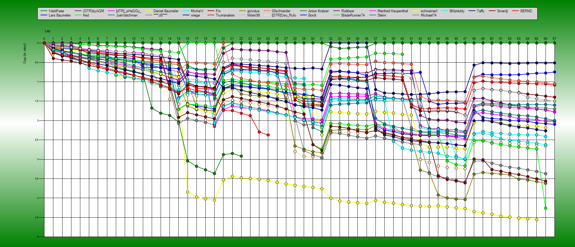The width and height of the screenshot is (575, 247).
Task: Select Steini in the legend
Action: coord(382,15)
